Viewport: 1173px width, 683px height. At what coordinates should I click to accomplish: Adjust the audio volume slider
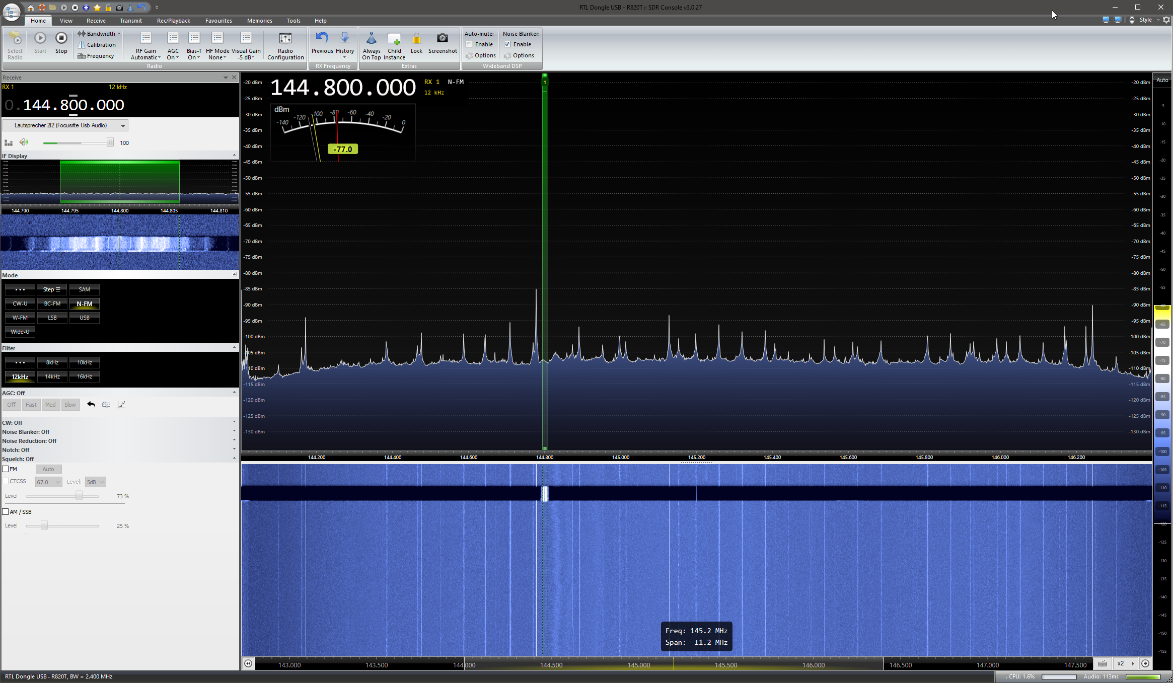tap(110, 143)
